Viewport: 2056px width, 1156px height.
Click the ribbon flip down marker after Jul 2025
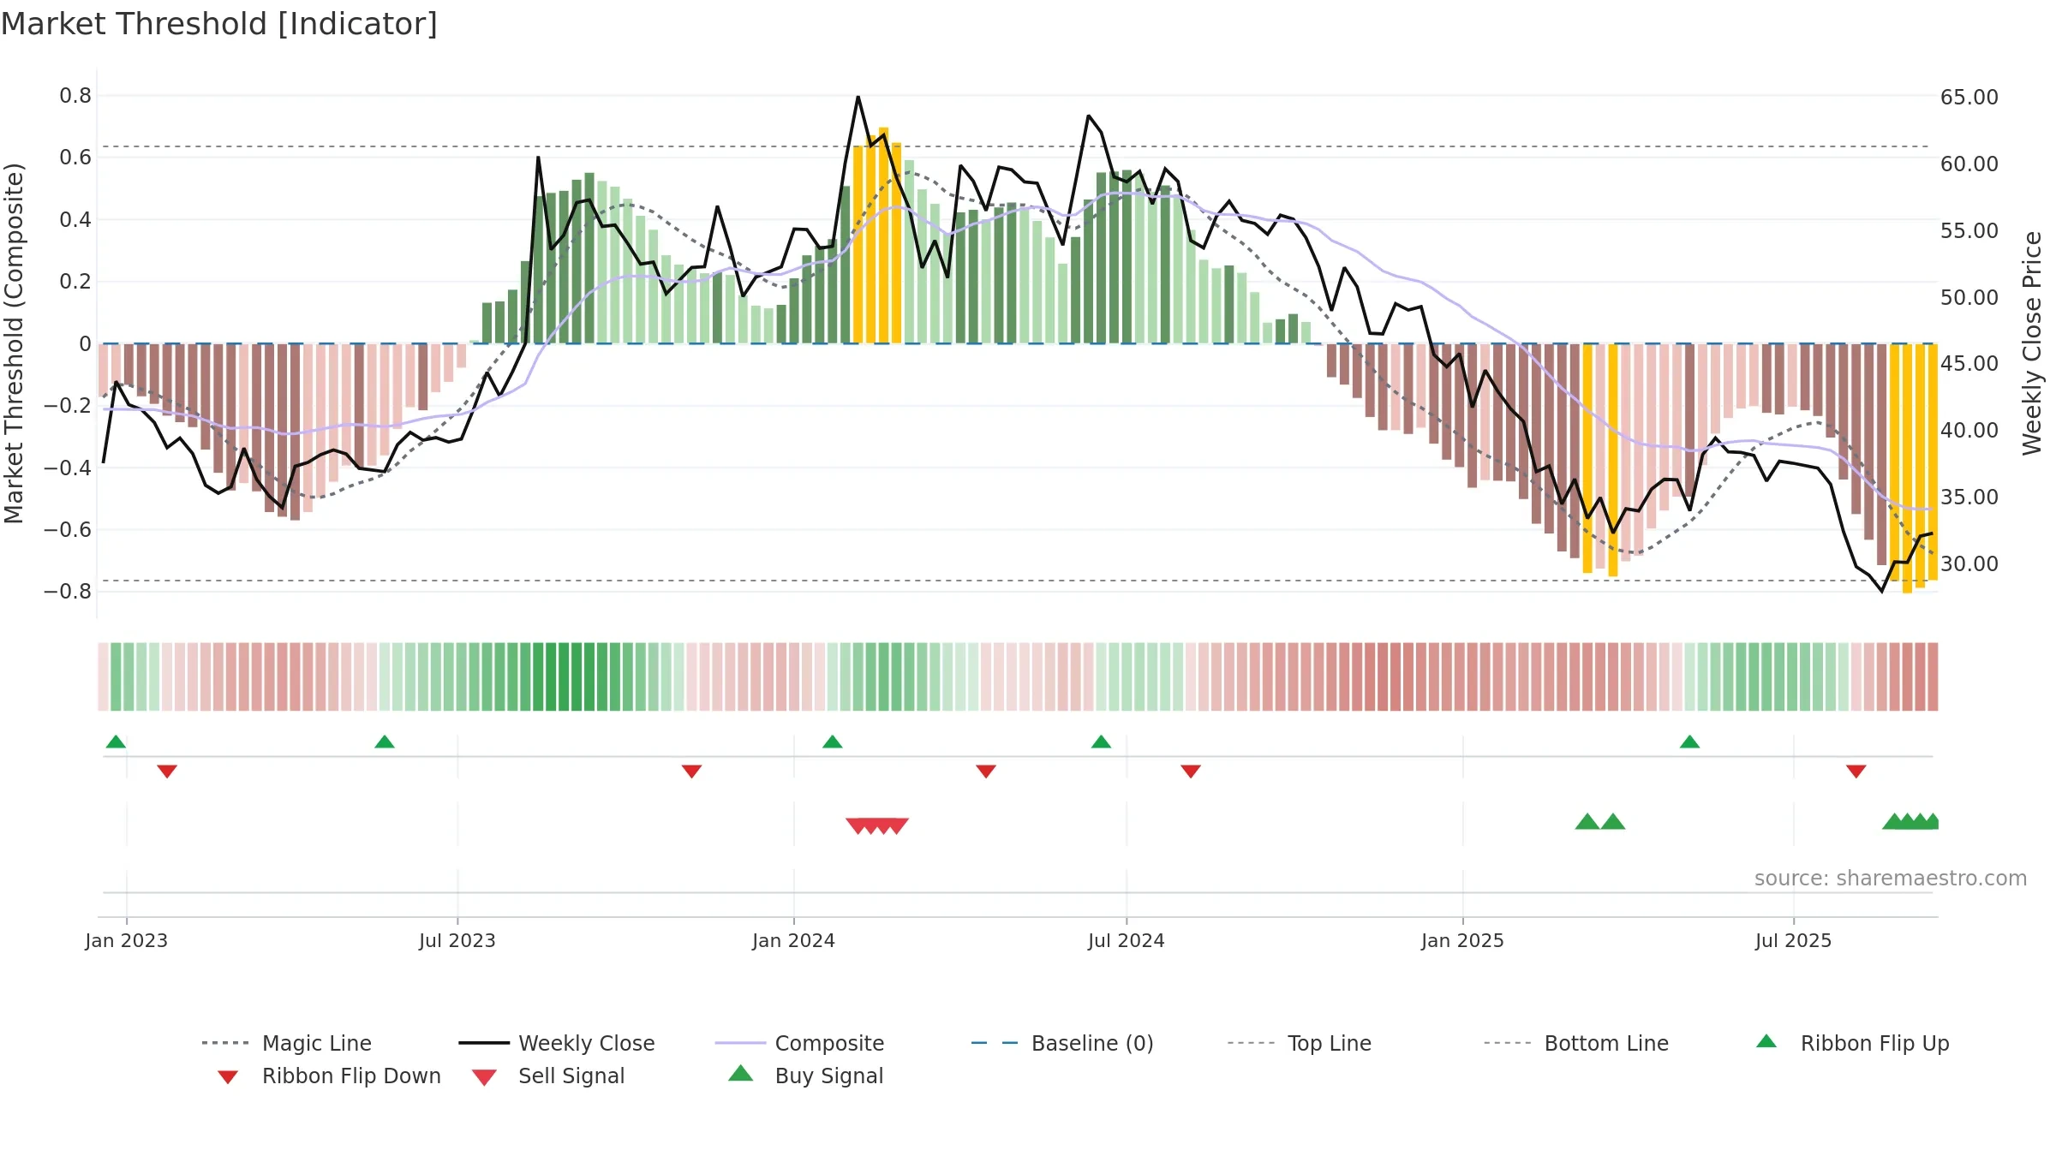1856,772
